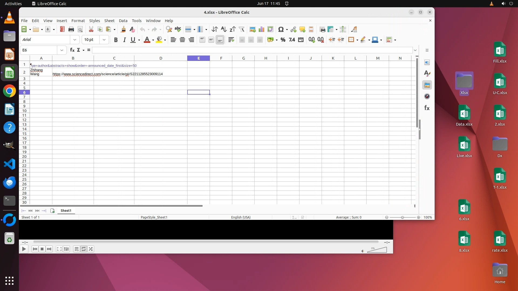Open the Navigator in sidebar
518x291 pixels.
427,96
